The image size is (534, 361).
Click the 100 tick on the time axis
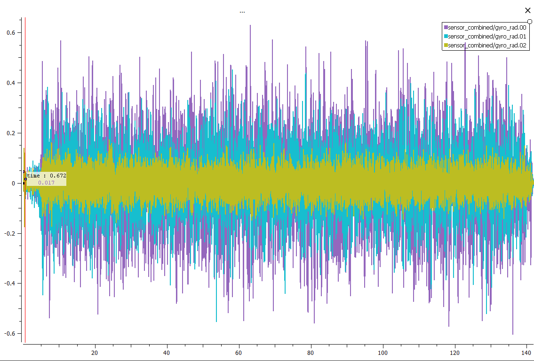tap(383, 353)
